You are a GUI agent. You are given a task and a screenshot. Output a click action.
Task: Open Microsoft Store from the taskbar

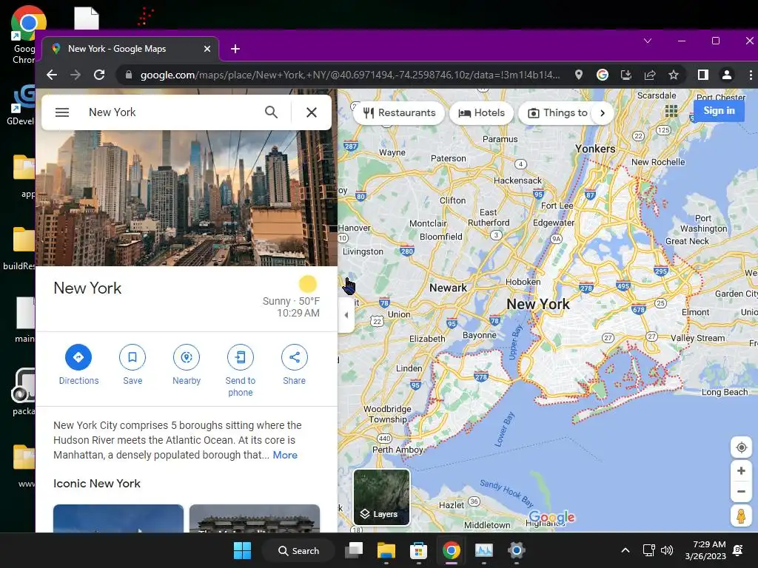(419, 550)
